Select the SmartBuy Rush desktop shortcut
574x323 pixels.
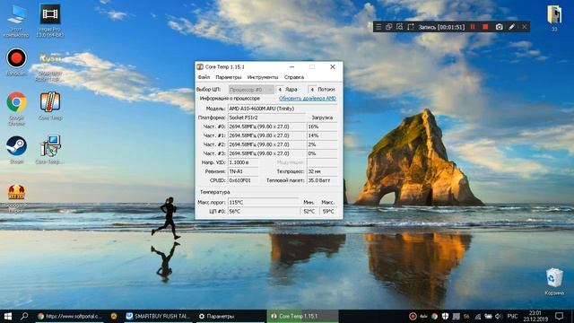pyautogui.click(x=50, y=65)
